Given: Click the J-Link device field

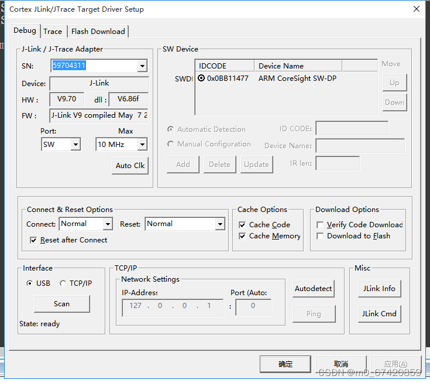Looking at the screenshot, I should pyautogui.click(x=99, y=84).
